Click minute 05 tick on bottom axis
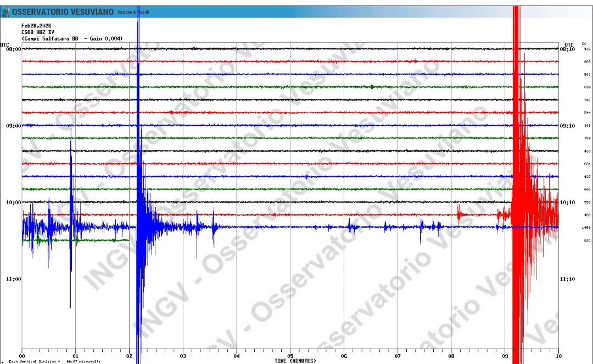Viewport: 593px width, 364px height. pos(290,356)
